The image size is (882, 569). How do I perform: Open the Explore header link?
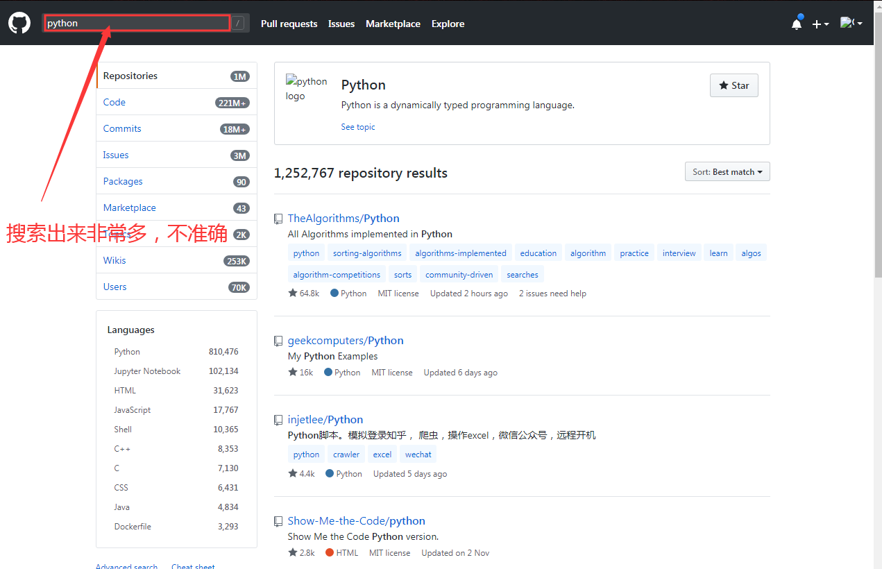tap(448, 24)
